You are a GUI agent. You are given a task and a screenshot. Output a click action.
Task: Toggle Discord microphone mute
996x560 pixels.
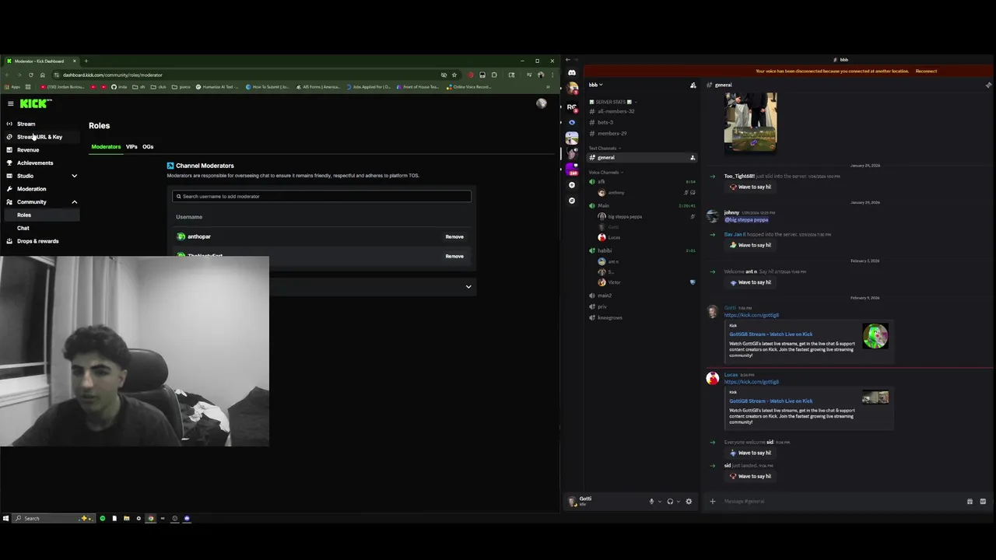[x=652, y=502]
